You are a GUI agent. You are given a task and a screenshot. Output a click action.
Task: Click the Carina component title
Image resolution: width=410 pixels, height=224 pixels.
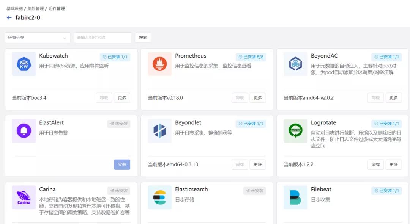(x=47, y=189)
